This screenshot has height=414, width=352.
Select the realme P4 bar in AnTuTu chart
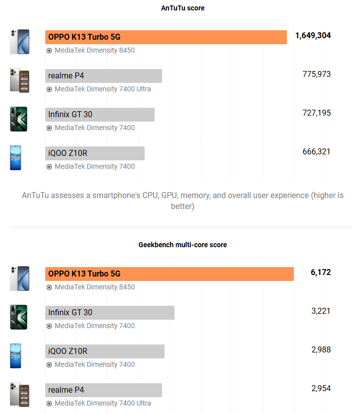pyautogui.click(x=103, y=76)
